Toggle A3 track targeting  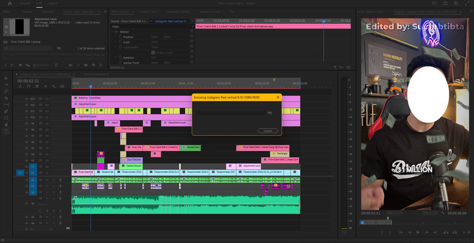coord(33,192)
